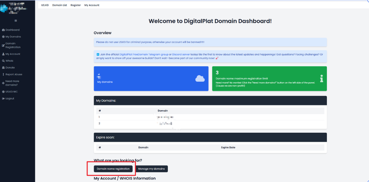Click the Donate sidebar icon
The width and height of the screenshot is (369, 182).
[x=3, y=68]
